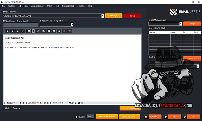Toggle the Throttle checkbox

point(76,117)
